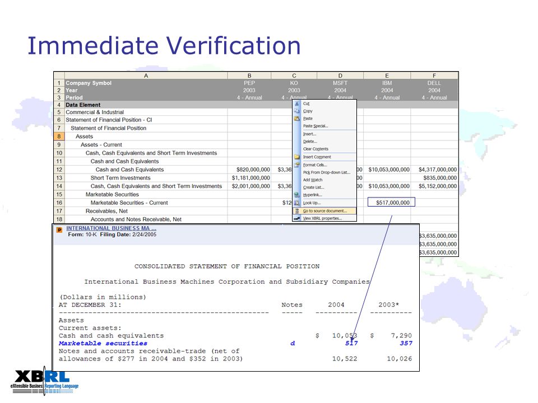Click DELL cash cell $4,317,000,000

(x=434, y=170)
